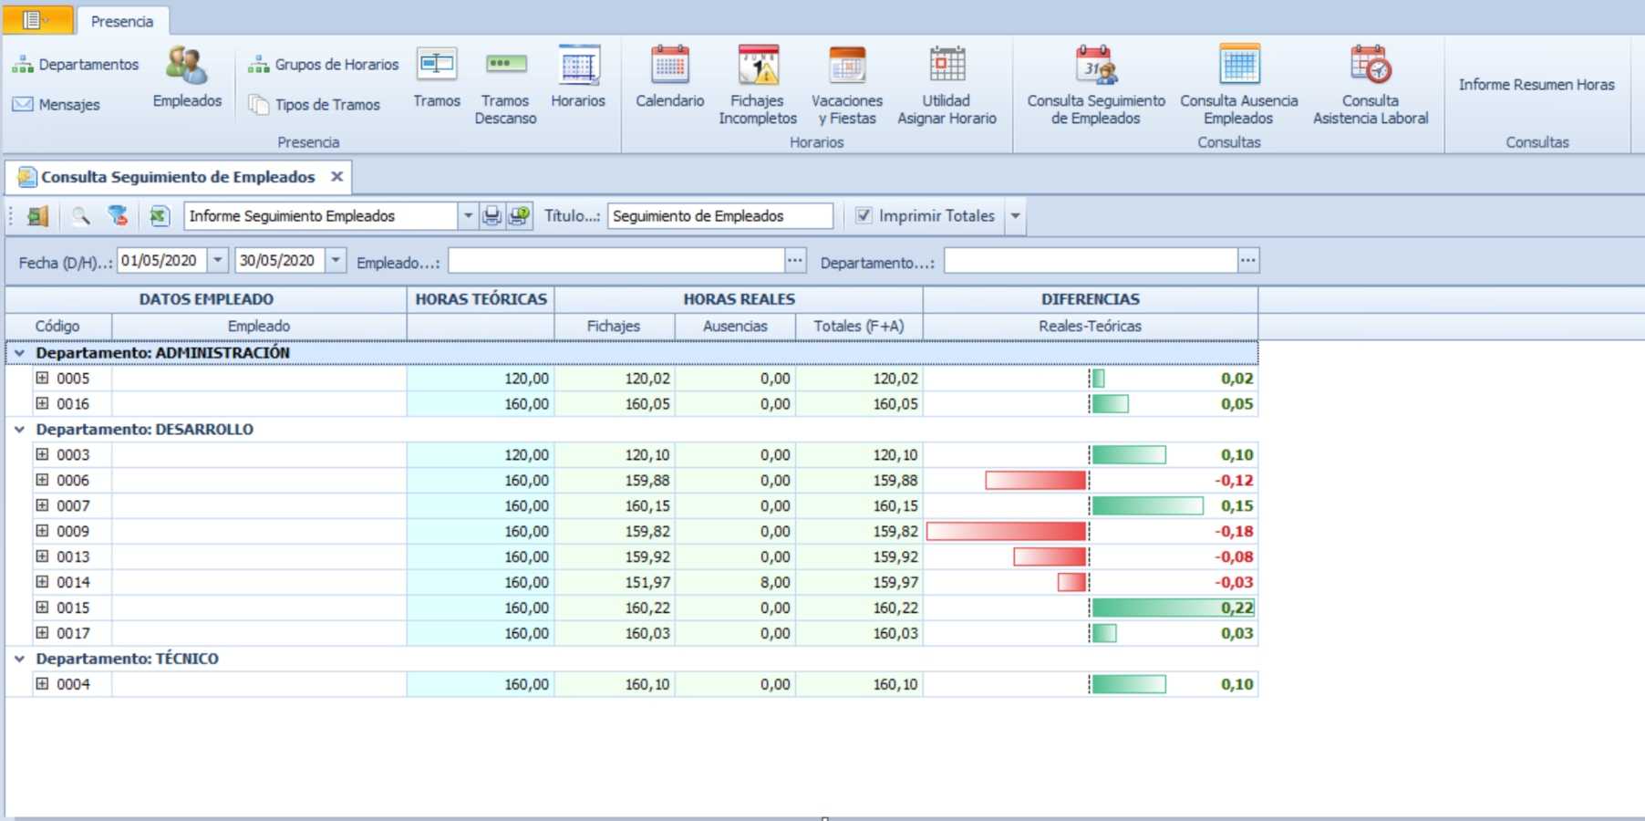Export the report to Excel
Screen dimensions: 1645x821
(x=159, y=216)
